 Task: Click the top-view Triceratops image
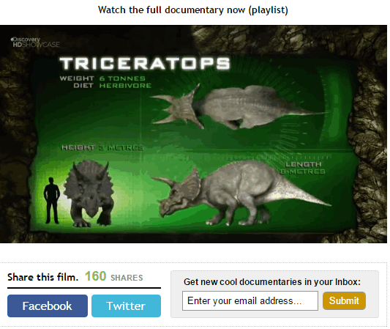tap(238, 106)
